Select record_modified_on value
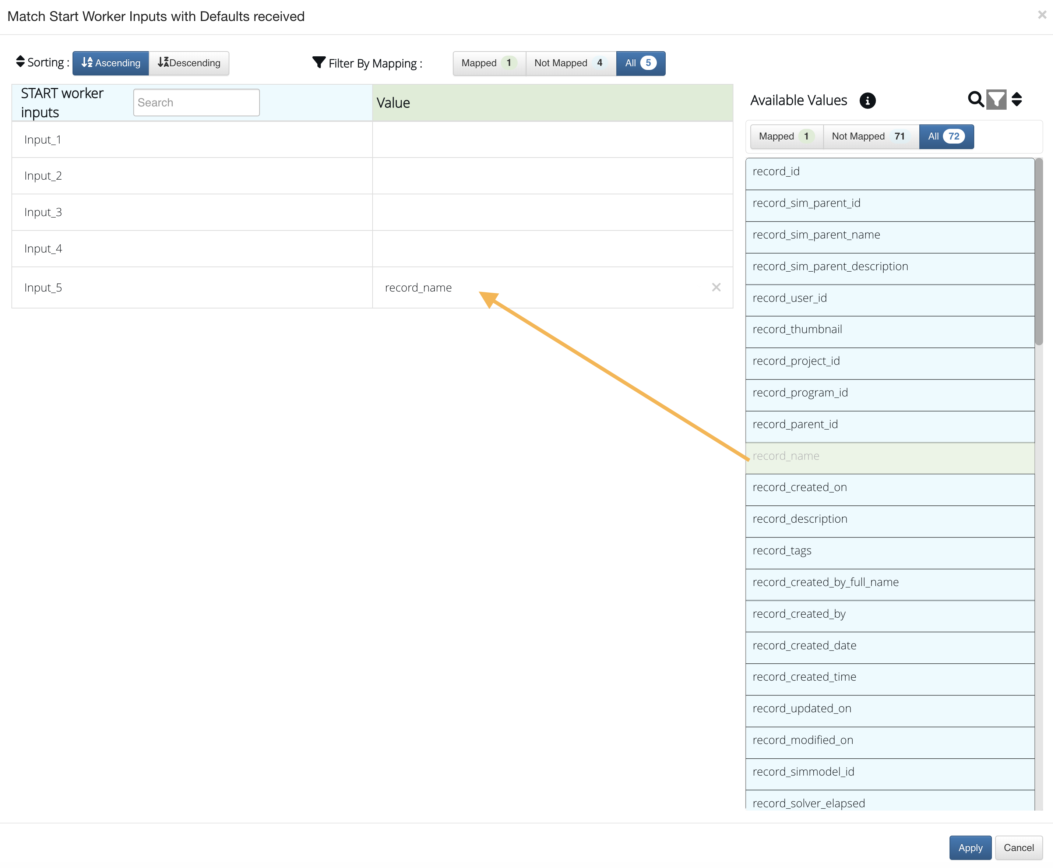Image resolution: width=1053 pixels, height=868 pixels. point(890,742)
